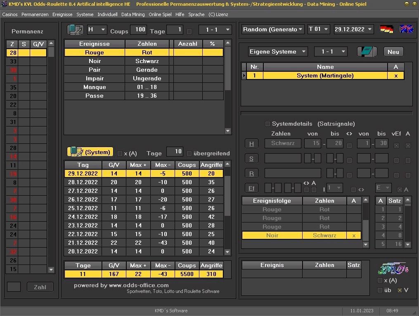Click the Coups input field showing 100
The image size is (419, 316).
[138, 30]
